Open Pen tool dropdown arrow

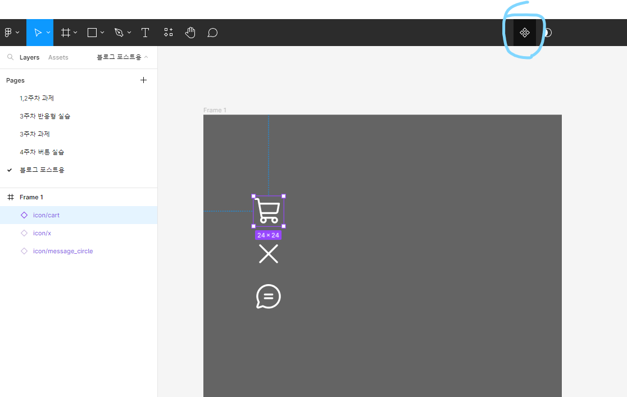(x=129, y=33)
